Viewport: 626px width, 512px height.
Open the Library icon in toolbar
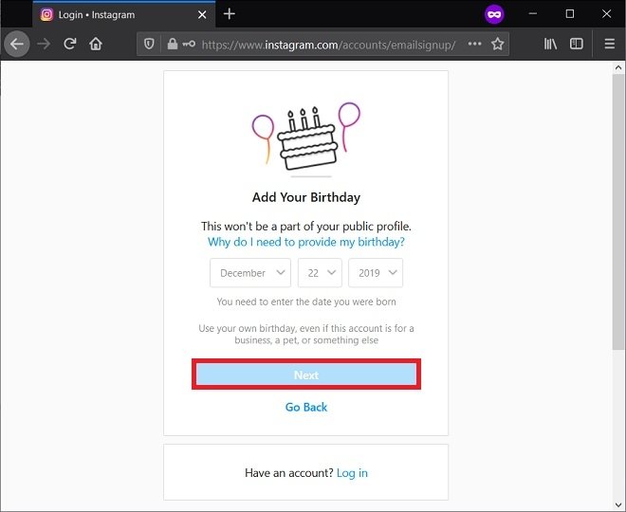pos(550,44)
